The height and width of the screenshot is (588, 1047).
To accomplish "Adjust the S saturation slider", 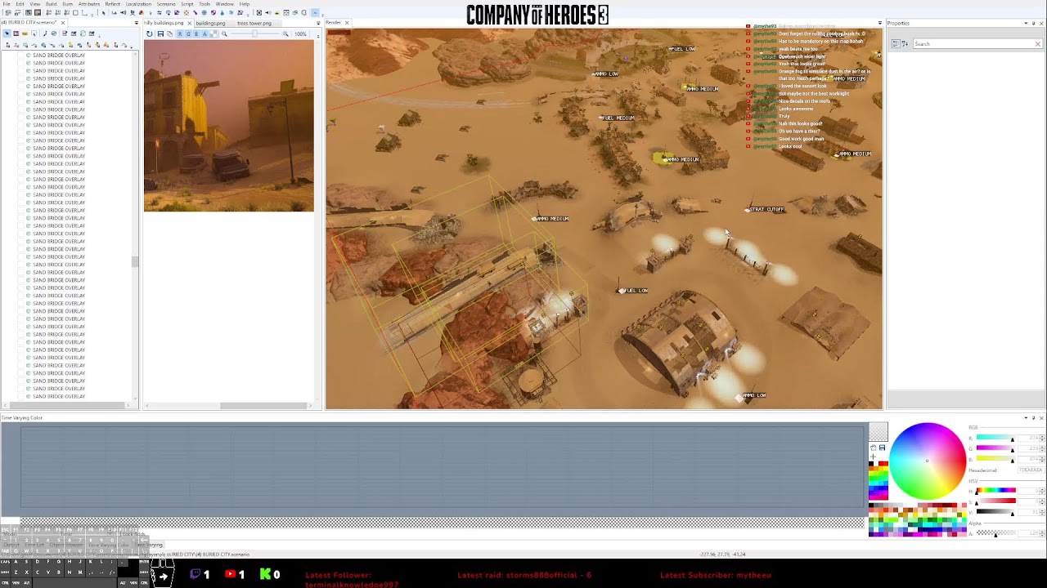I will point(996,501).
